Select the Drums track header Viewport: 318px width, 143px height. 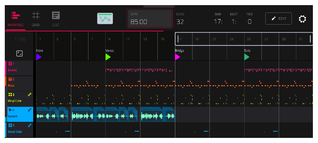point(20,68)
